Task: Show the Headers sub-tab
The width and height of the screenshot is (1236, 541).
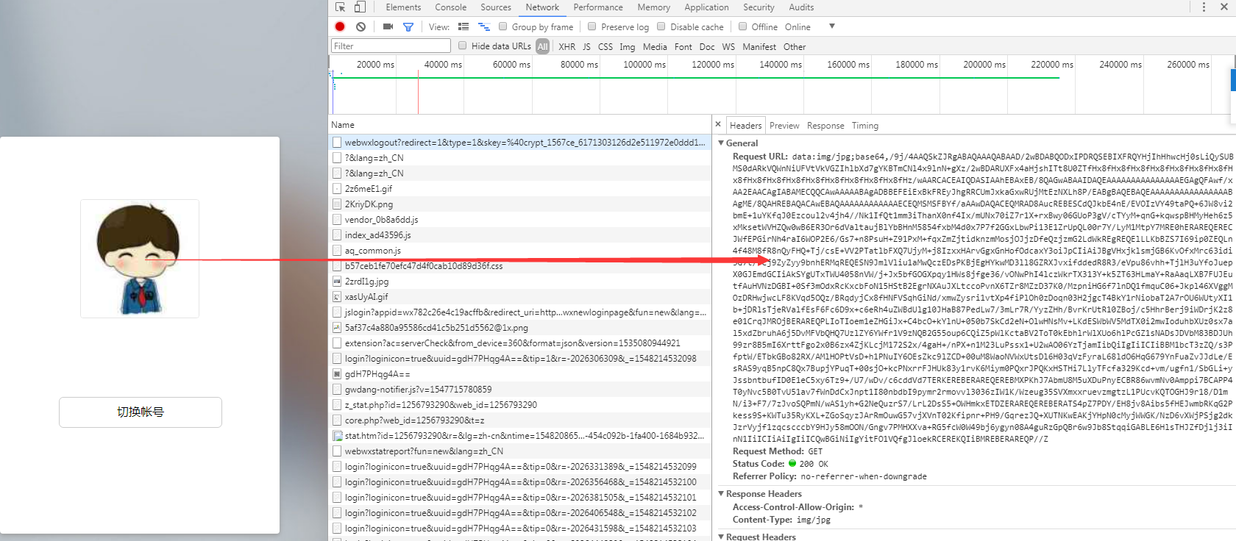Action: coord(745,126)
